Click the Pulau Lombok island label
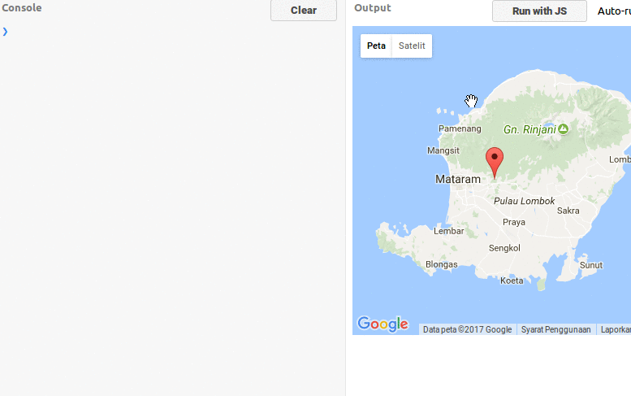Screen dimensions: 631x396 click(524, 201)
